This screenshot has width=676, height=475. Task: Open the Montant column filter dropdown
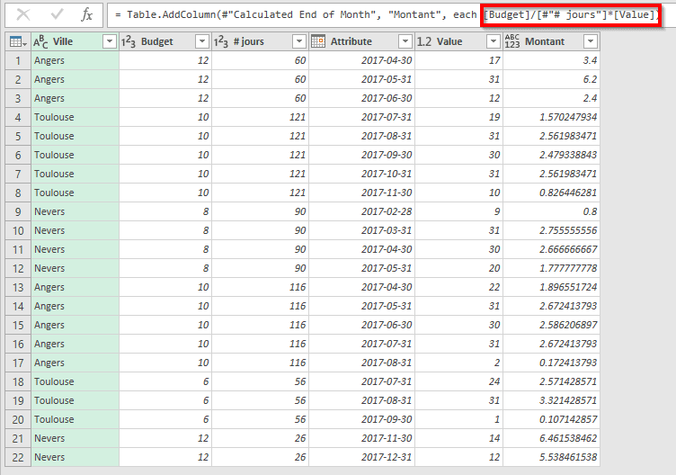pos(590,41)
